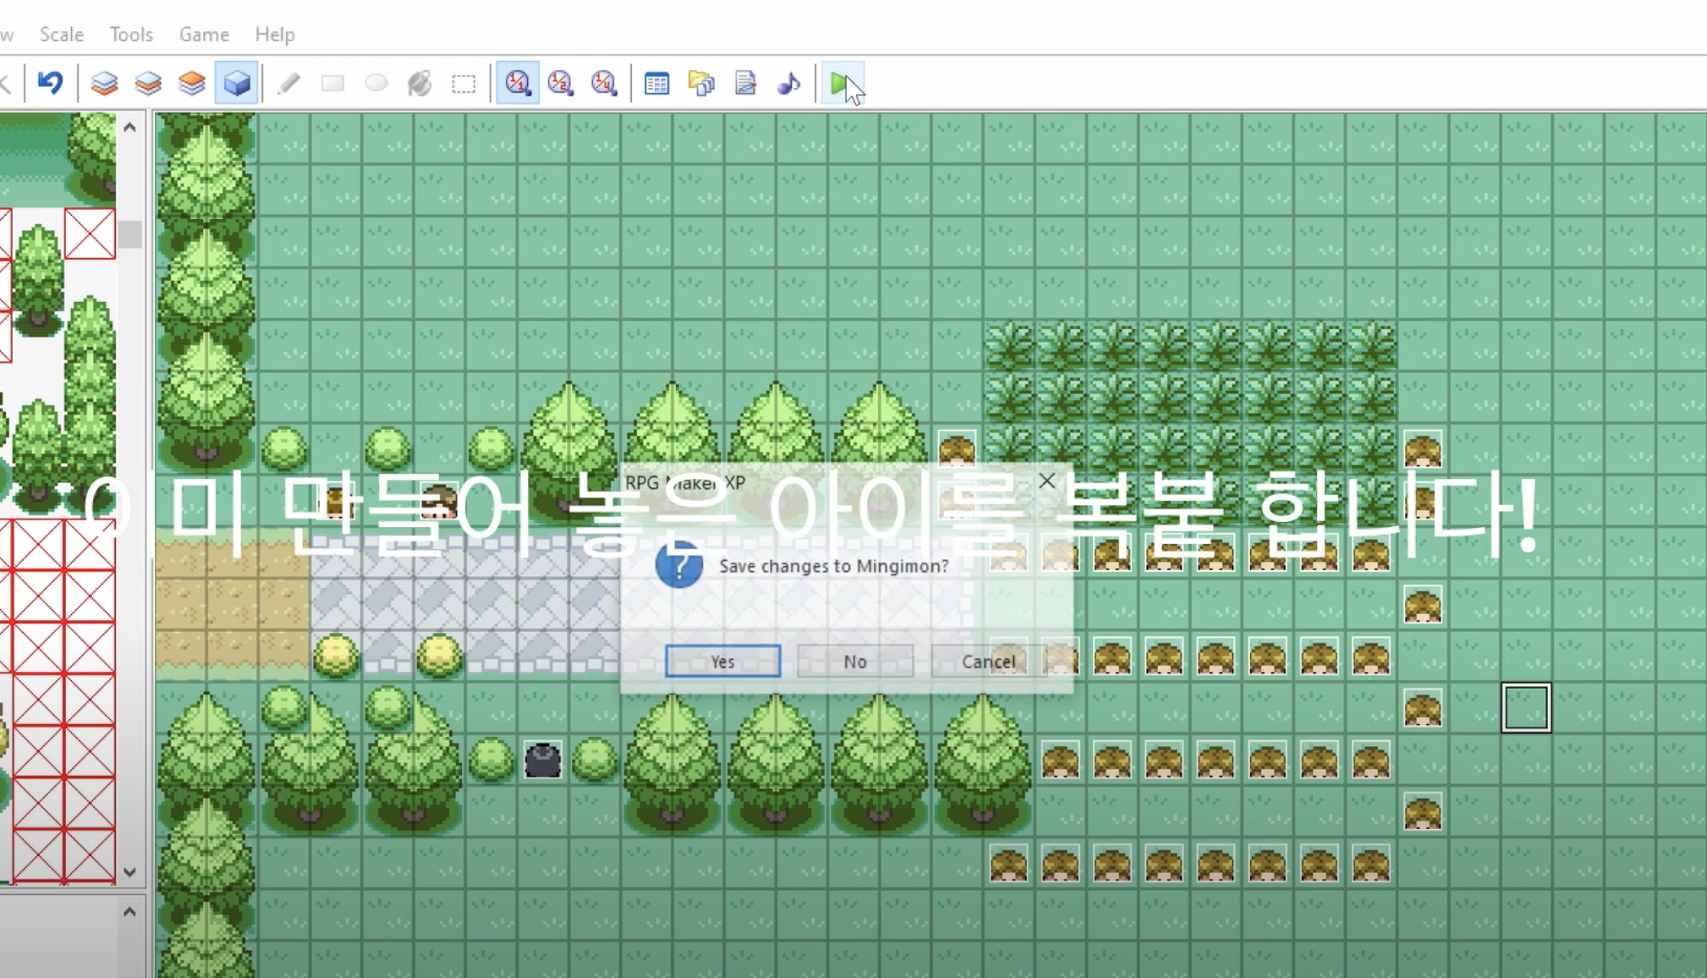Click the white-outlined selected map tile
Viewport: 1707px width, 978px height.
click(1526, 707)
